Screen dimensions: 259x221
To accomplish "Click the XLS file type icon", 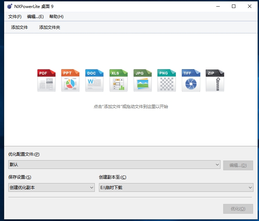I will click(x=118, y=80).
